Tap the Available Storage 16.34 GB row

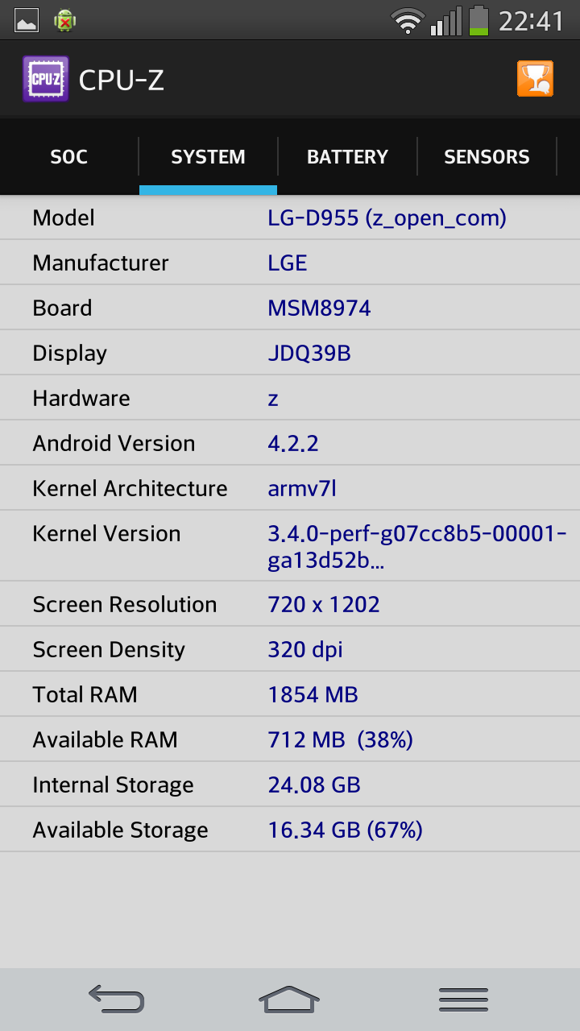(290, 830)
